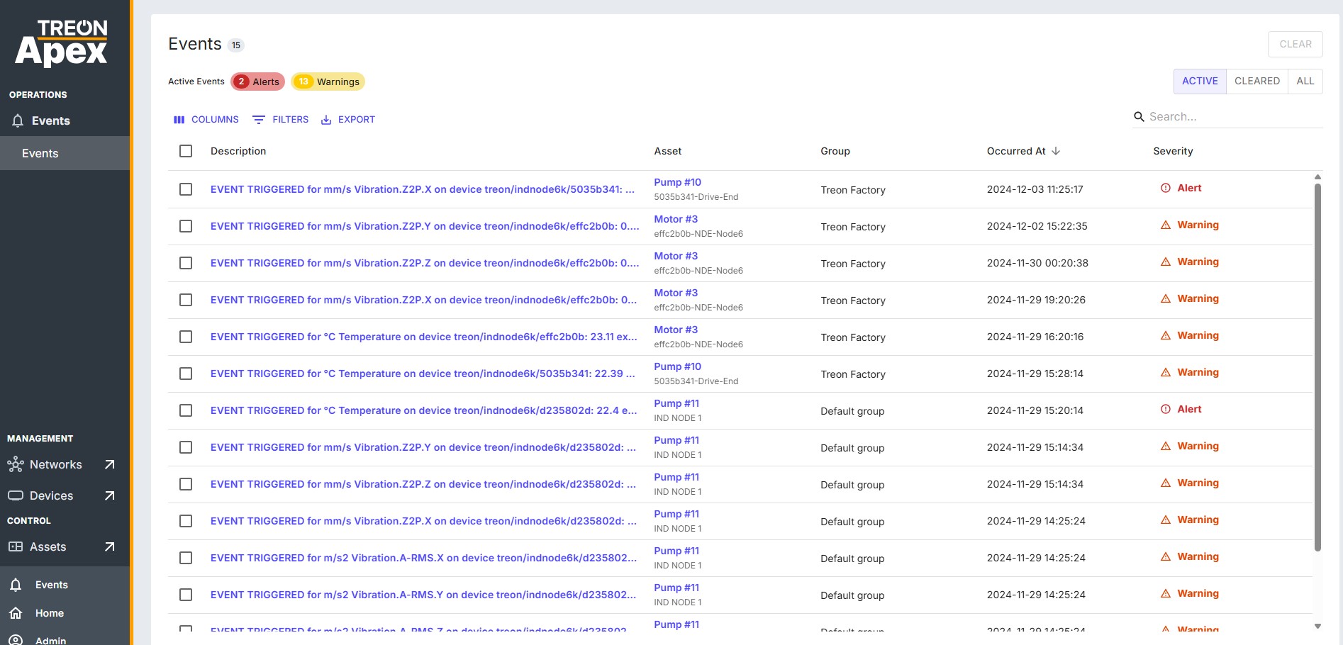Viewport: 1343px width, 645px height.
Task: Click the Warning triangle for 16:20:16 event
Action: [x=1165, y=336]
